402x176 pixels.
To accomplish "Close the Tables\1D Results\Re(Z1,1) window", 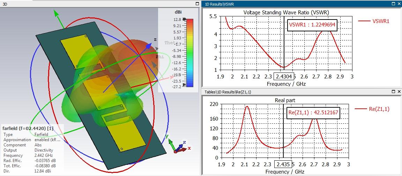I will [x=399, y=91].
